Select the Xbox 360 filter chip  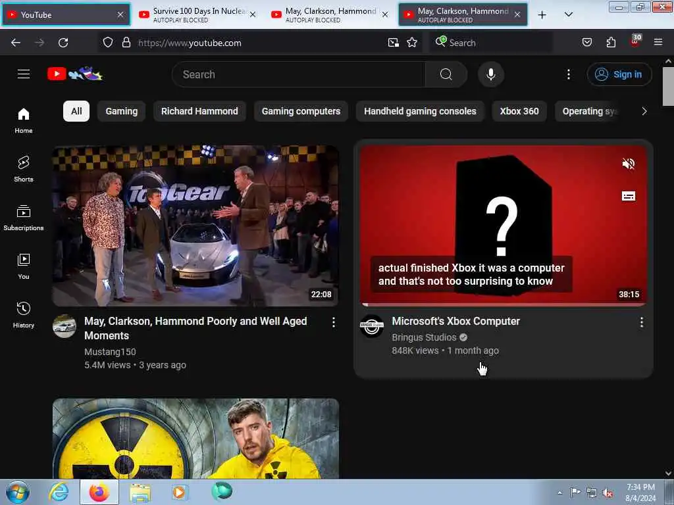point(519,111)
